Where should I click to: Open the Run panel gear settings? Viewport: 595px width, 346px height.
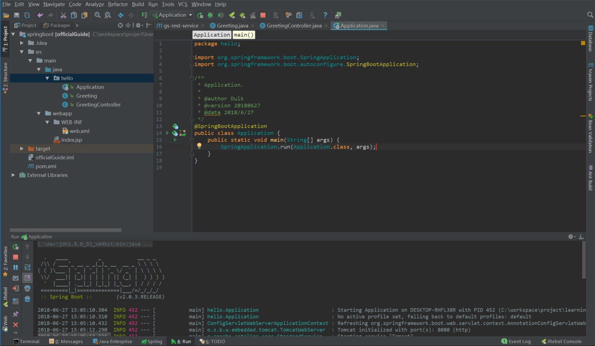click(571, 237)
